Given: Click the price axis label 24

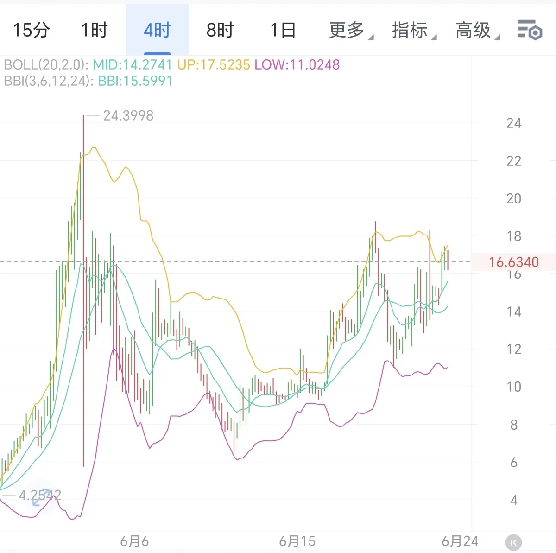Looking at the screenshot, I should pos(514,123).
